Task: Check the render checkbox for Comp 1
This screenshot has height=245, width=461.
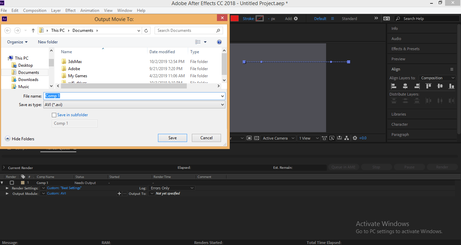Action: pyautogui.click(x=12, y=183)
